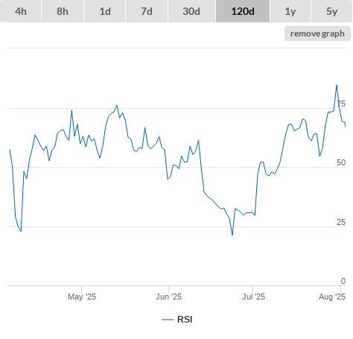Screen dimensions: 353x339
Task: Click the lowest RSI dip in late June
Action: [x=232, y=235]
